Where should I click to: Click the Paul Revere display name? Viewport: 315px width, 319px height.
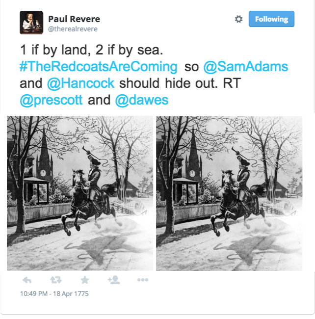click(74, 19)
